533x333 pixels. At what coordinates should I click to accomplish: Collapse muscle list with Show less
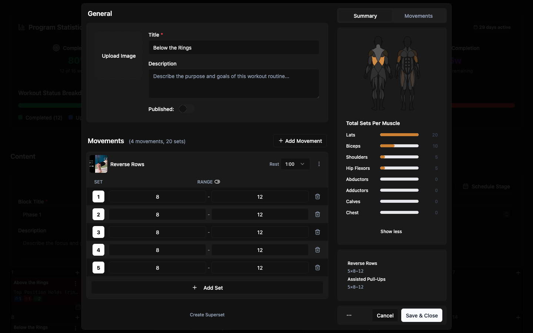391,232
